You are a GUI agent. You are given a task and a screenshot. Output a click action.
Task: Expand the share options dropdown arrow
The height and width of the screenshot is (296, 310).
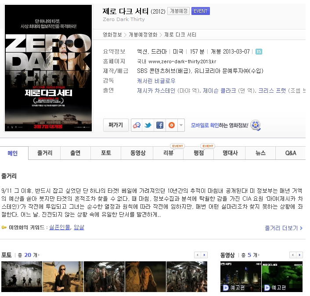pyautogui.click(x=181, y=125)
